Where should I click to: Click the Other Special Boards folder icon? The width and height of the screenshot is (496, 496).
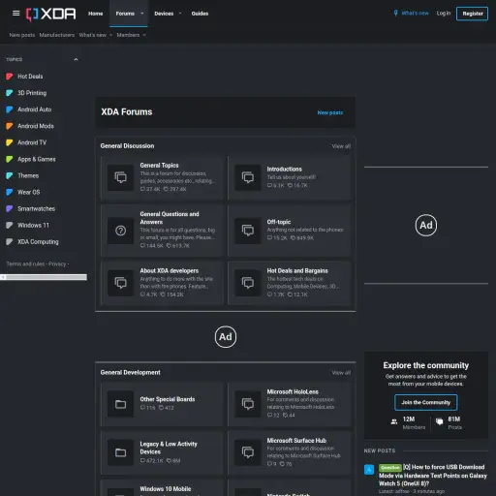pos(120,404)
